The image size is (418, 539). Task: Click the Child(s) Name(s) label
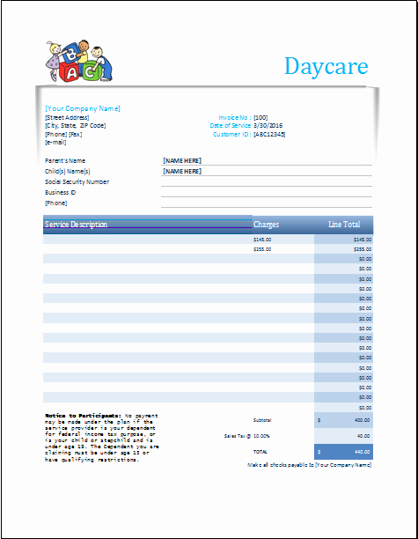click(67, 172)
